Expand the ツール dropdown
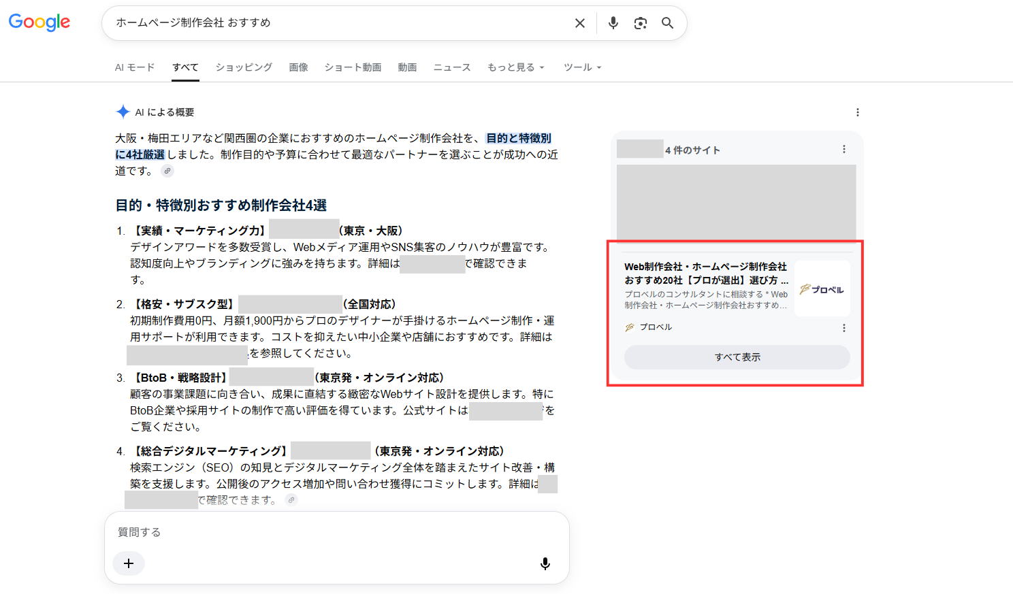The image size is (1013, 594). pos(583,67)
